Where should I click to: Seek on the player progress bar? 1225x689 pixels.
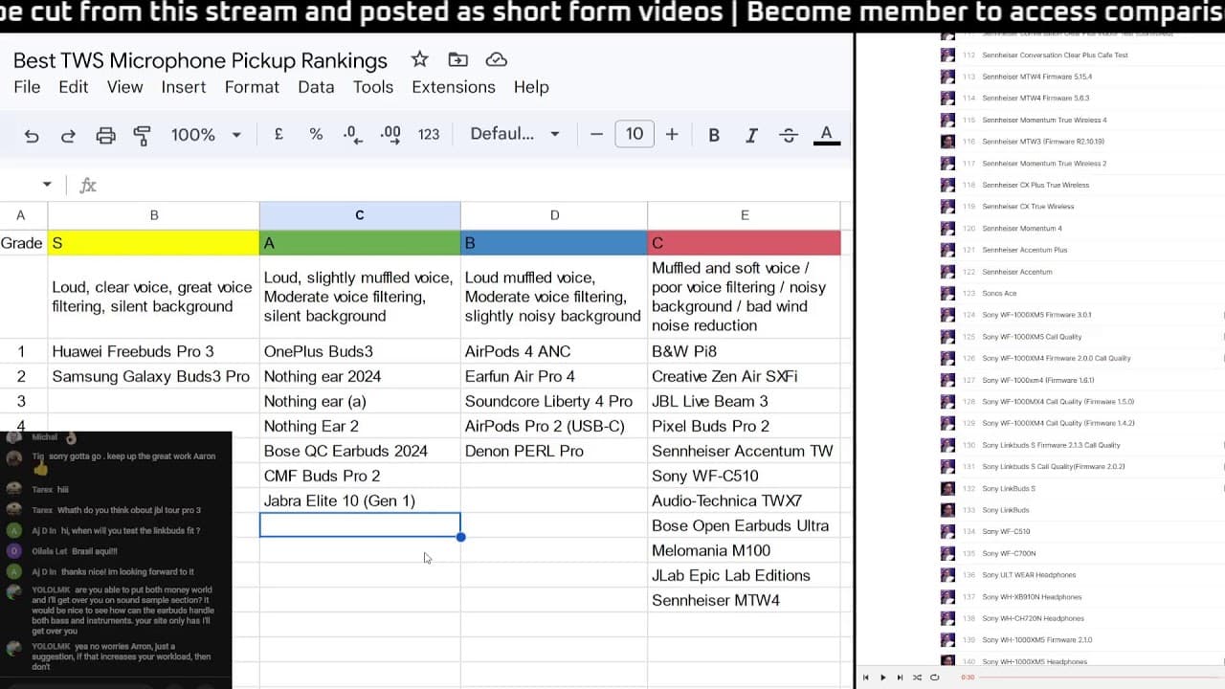coord(1101,678)
